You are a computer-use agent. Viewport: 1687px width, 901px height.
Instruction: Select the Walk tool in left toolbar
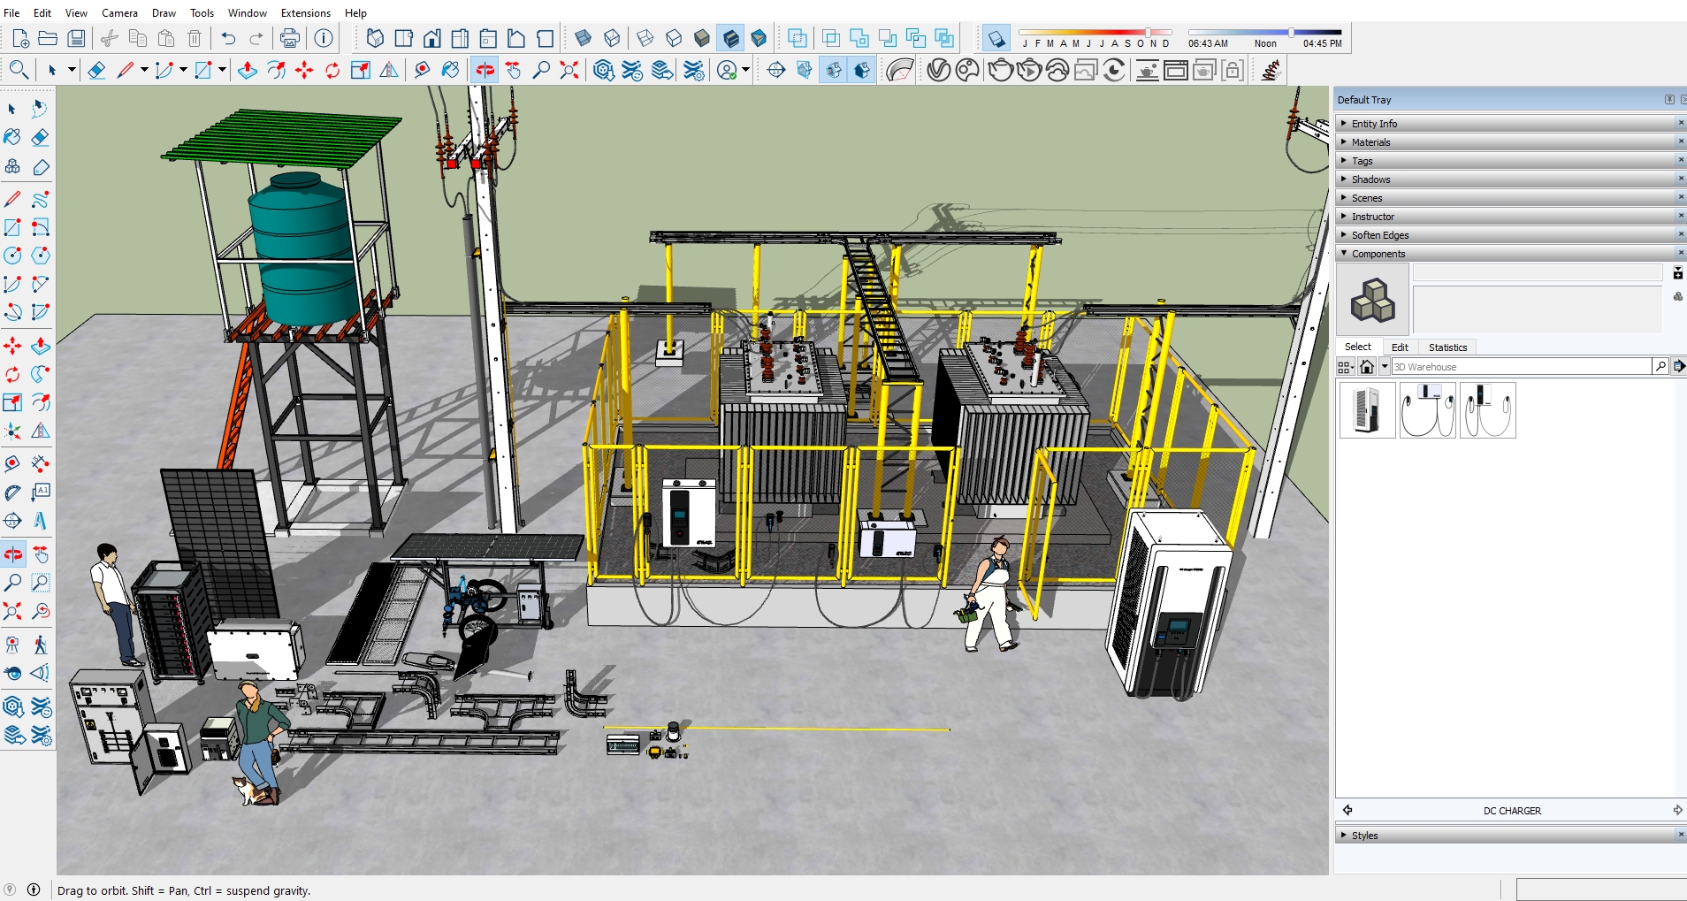coord(41,645)
